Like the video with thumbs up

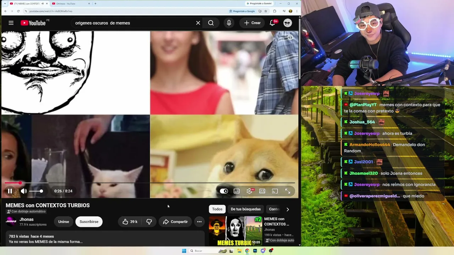coord(130,222)
